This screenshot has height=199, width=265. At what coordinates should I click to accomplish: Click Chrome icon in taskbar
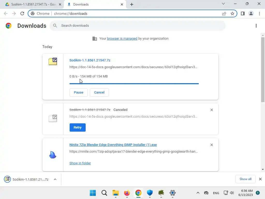click(x=138, y=193)
